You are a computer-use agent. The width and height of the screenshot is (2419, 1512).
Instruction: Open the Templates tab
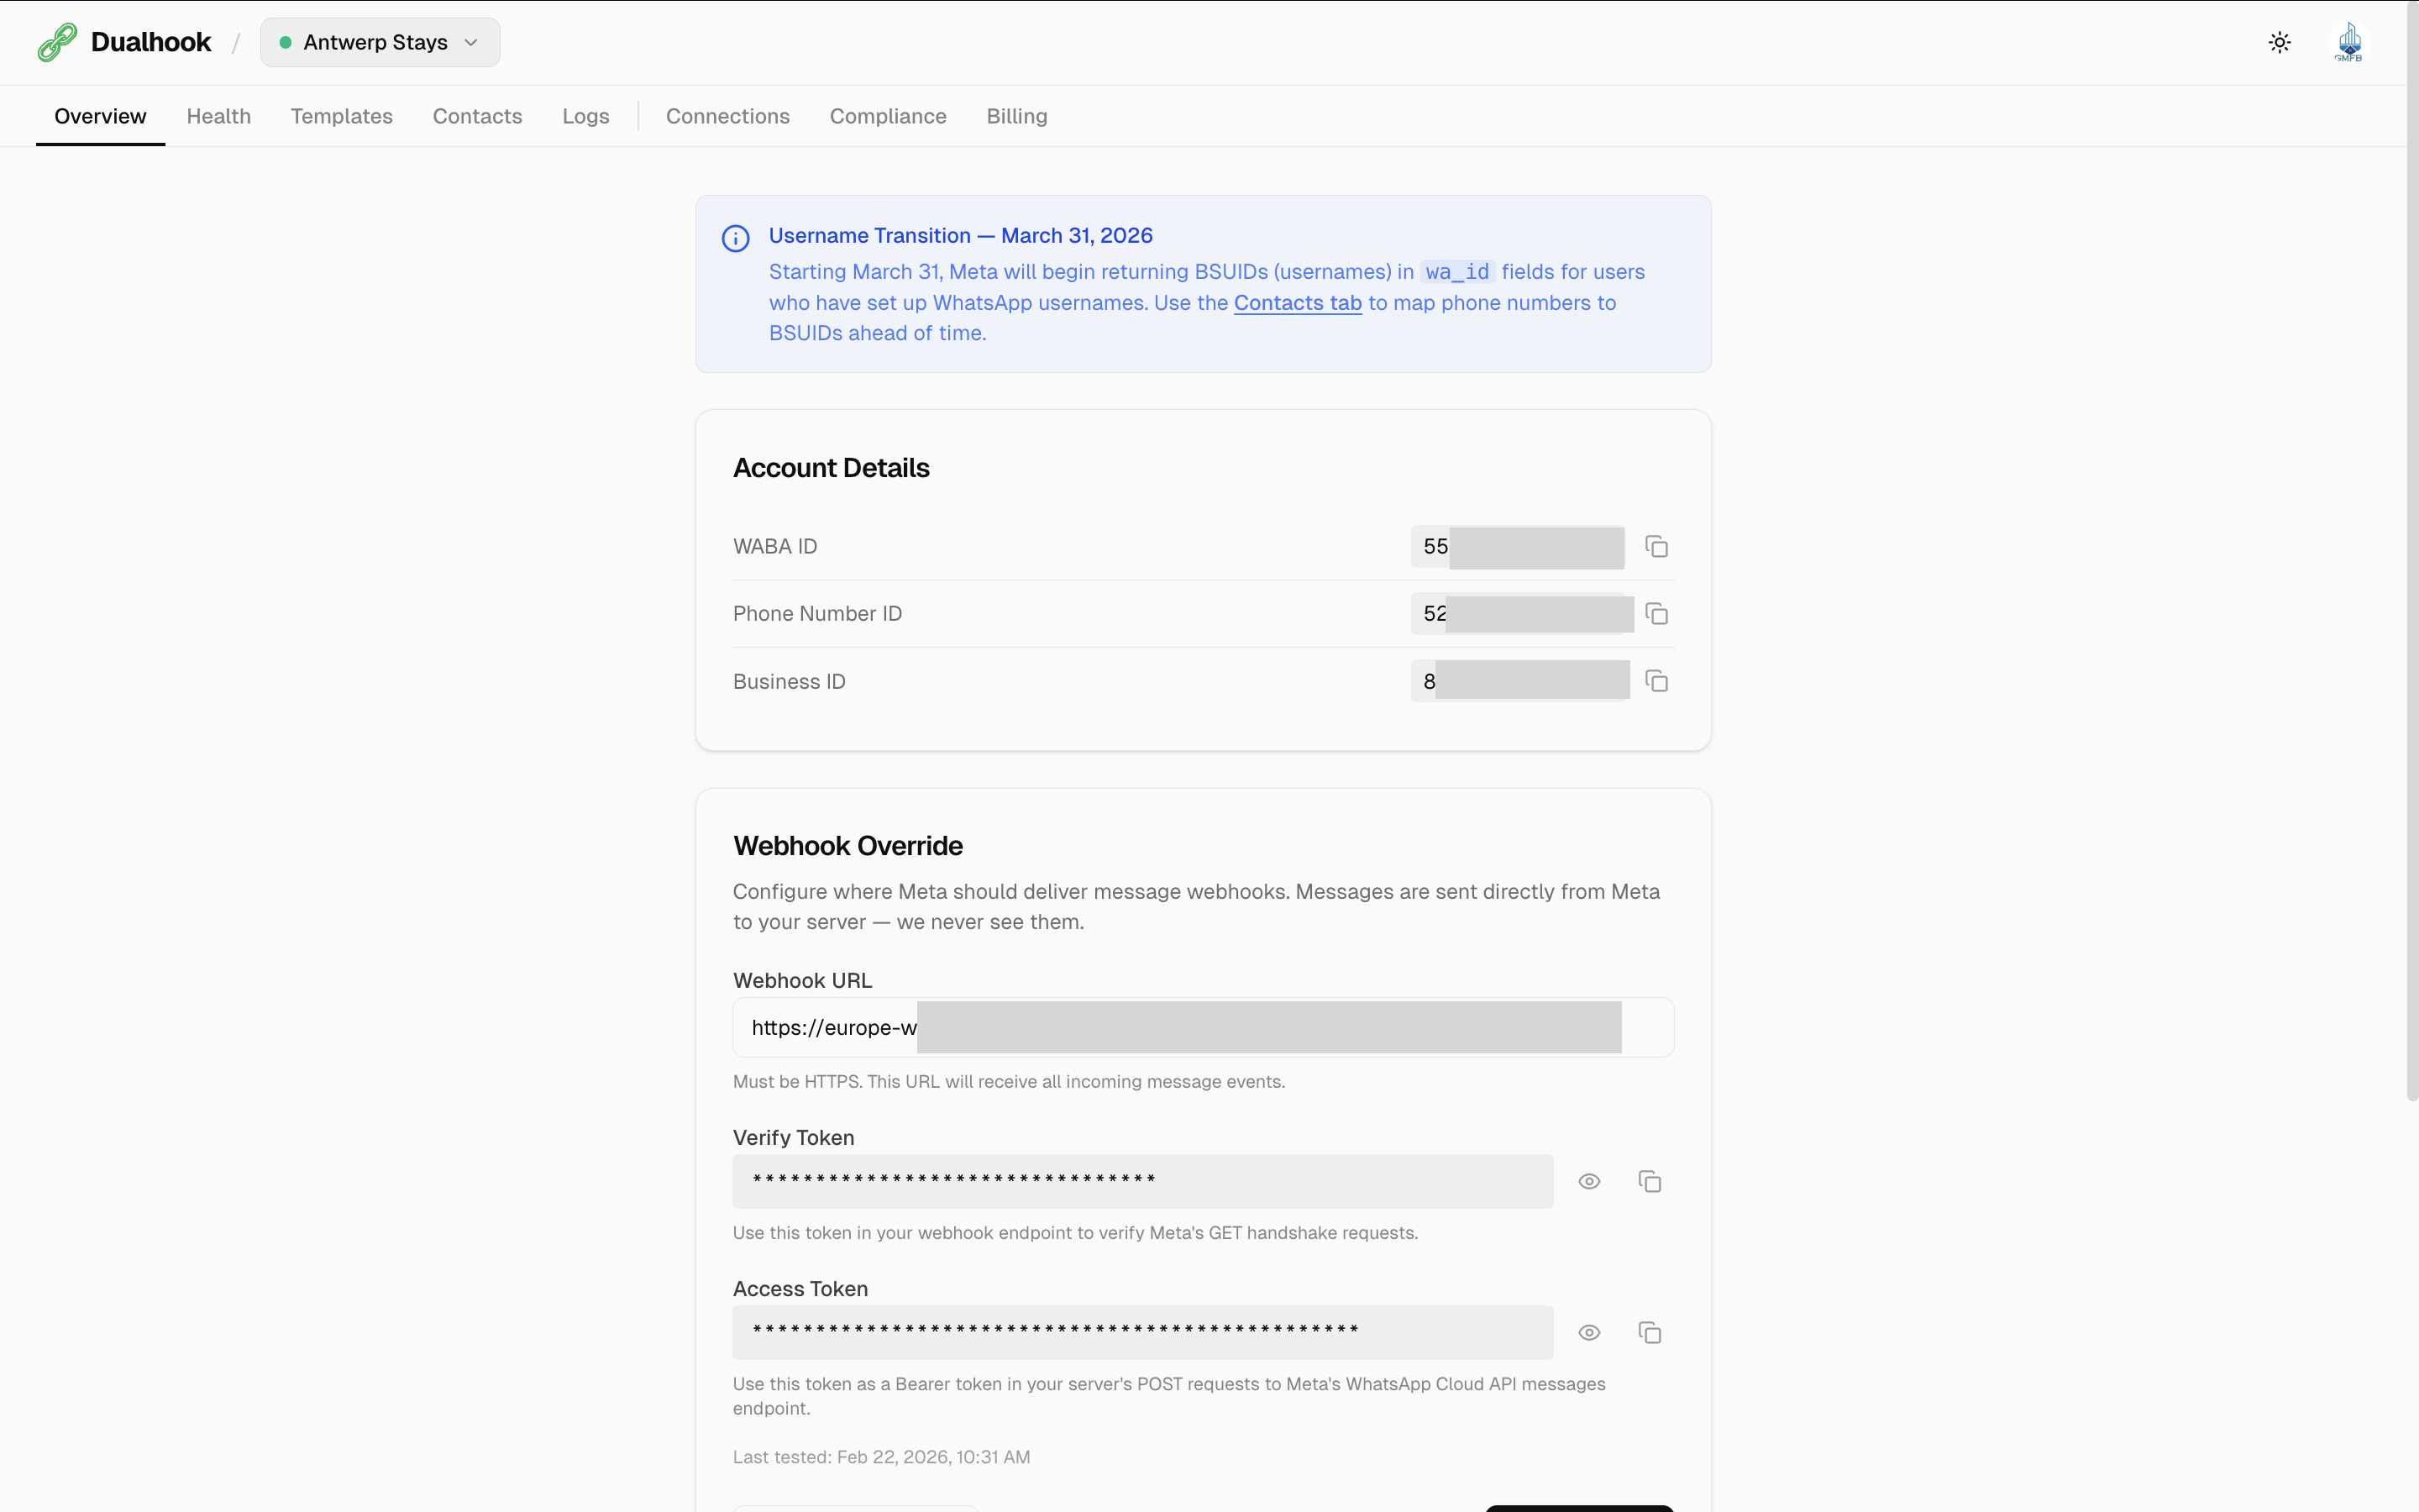341,116
